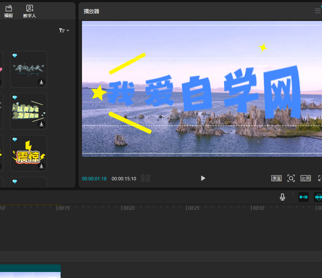
Task: Select the 以我为名 为国而战 template thumbnail
Action: click(x=28, y=111)
